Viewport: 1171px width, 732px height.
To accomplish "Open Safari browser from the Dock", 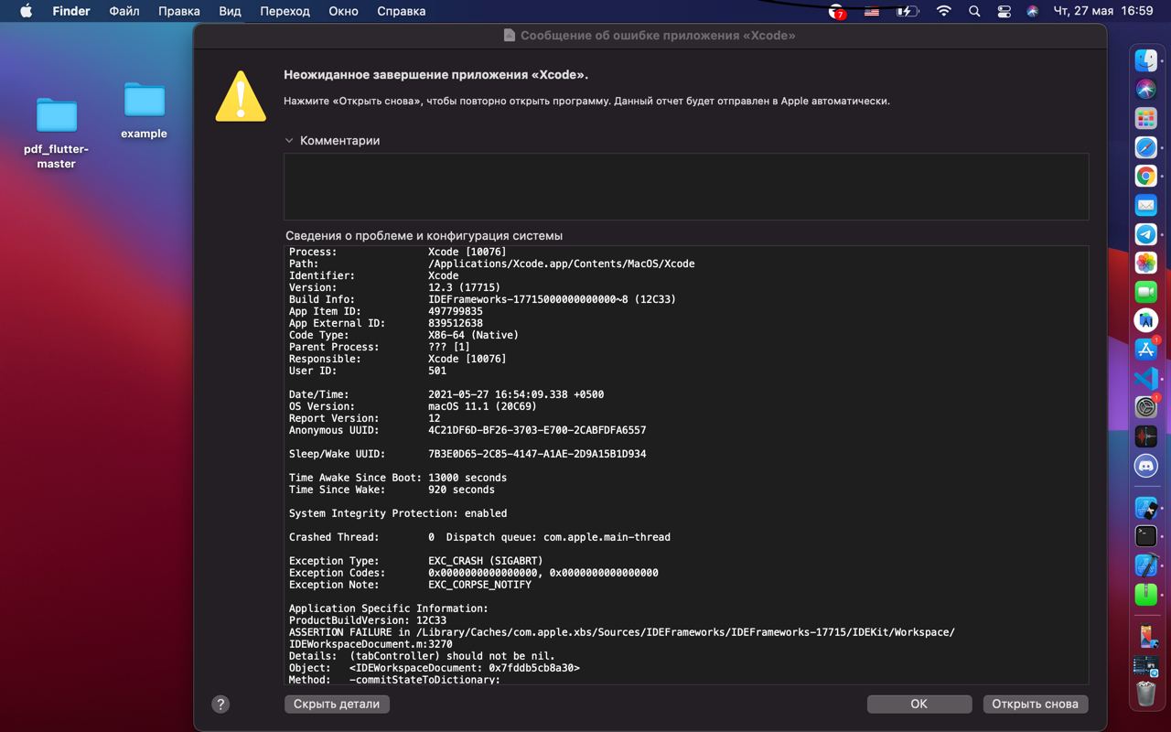I will [1146, 147].
